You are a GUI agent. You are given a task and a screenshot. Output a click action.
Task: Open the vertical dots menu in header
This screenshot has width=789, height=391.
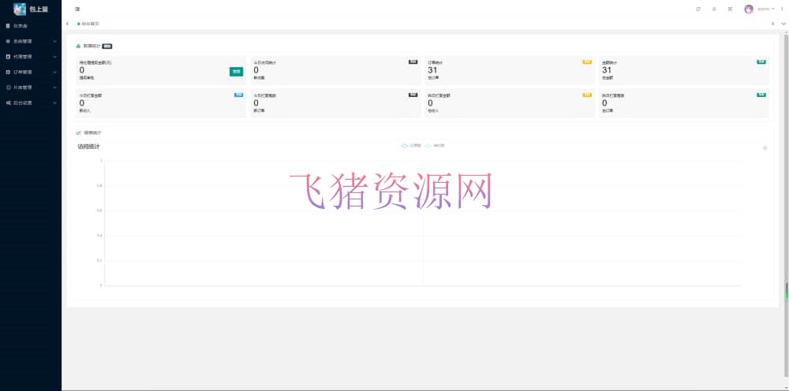[x=783, y=9]
